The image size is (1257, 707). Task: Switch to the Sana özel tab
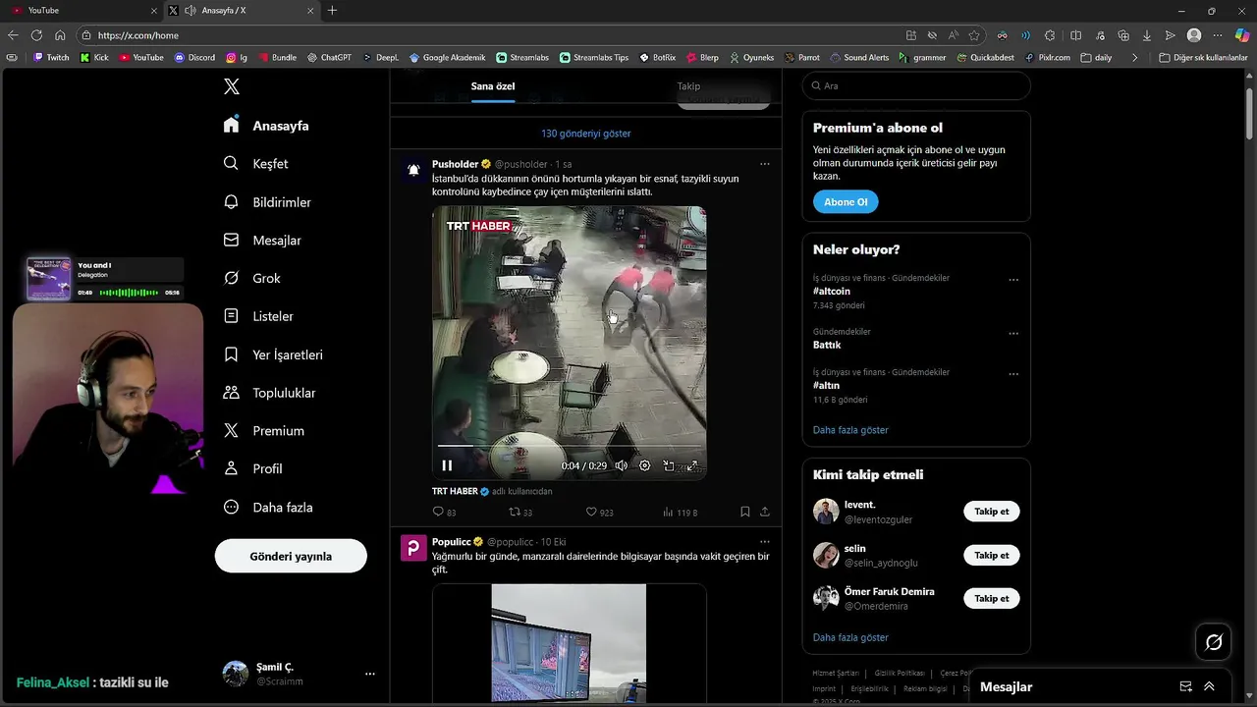[x=493, y=86]
